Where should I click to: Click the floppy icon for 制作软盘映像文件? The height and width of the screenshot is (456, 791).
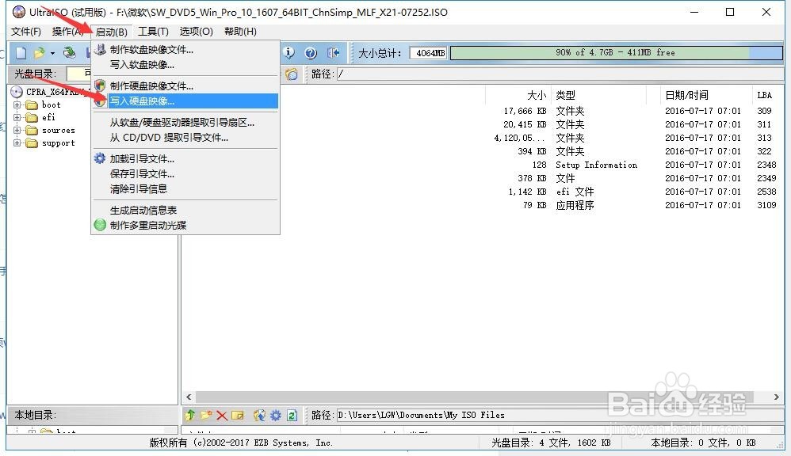[100, 49]
